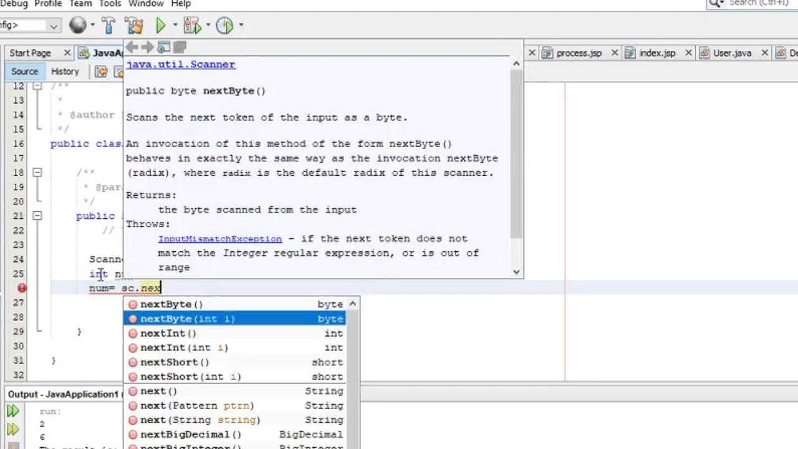
Task: Switch to the index.jsp tab
Action: click(x=657, y=53)
